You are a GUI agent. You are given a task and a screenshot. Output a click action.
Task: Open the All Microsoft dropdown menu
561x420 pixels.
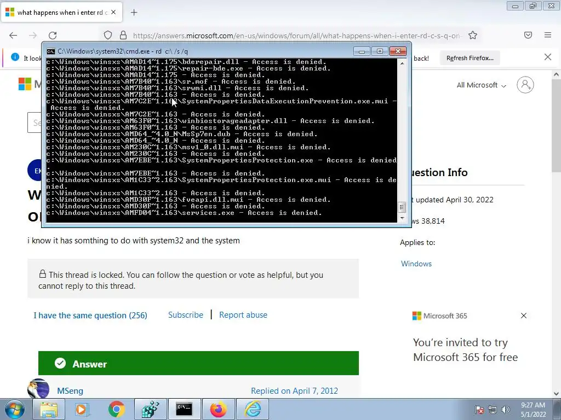click(481, 85)
